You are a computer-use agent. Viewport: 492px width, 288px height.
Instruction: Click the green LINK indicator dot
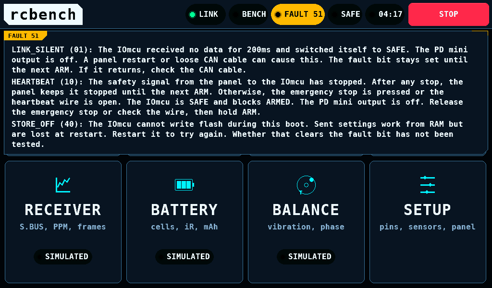[x=193, y=14]
